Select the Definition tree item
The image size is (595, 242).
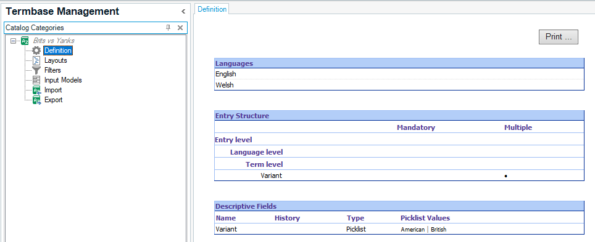(x=57, y=50)
